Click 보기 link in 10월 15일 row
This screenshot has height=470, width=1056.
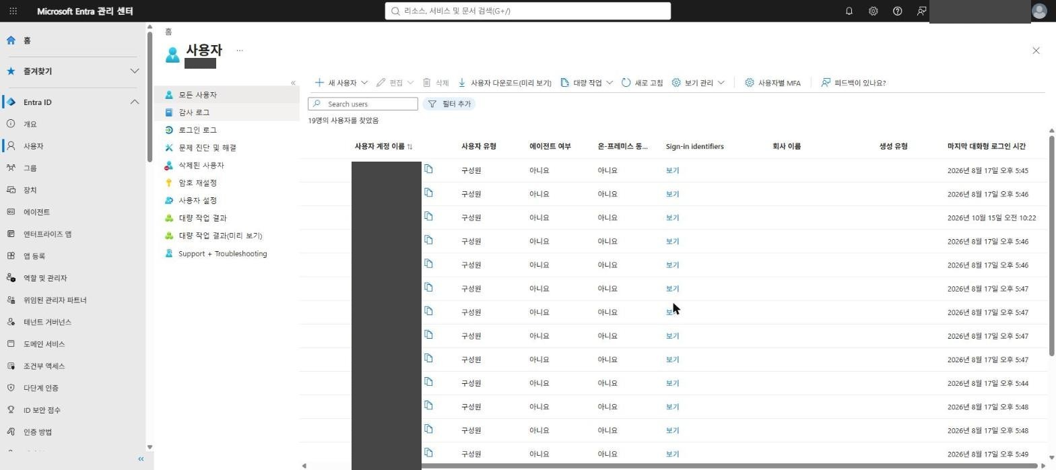(672, 217)
